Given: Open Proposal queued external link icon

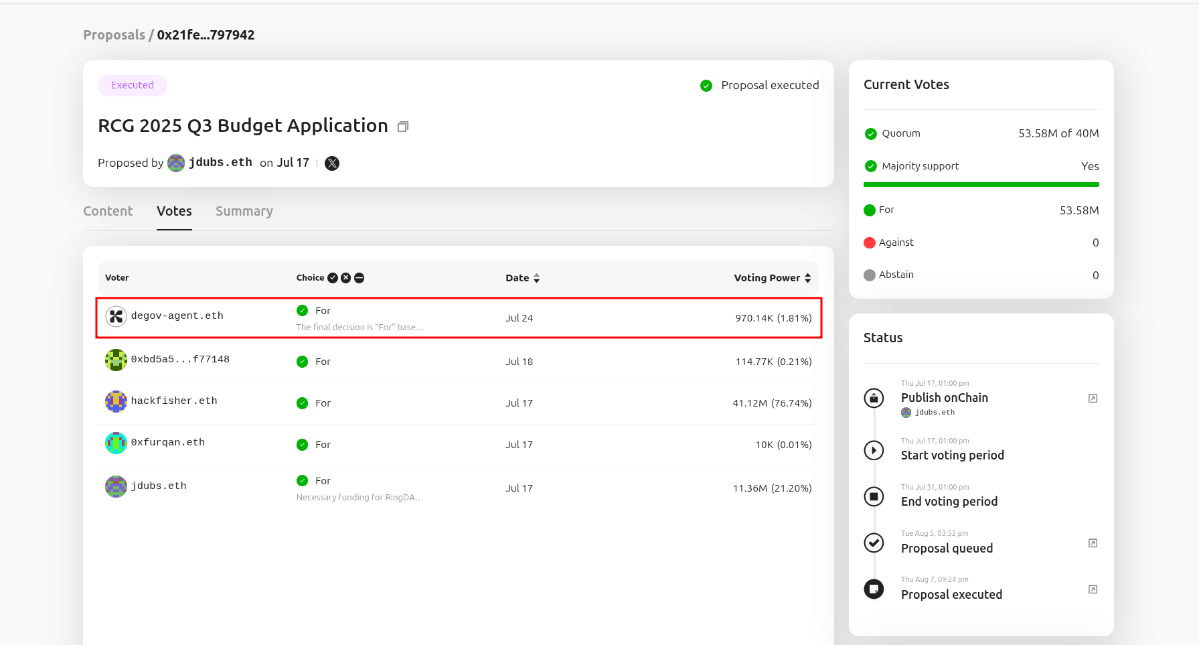Looking at the screenshot, I should coord(1093,543).
